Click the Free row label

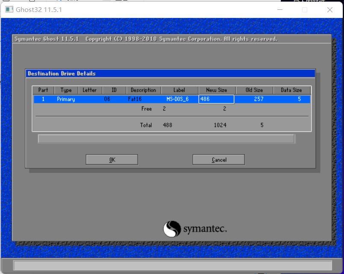pyautogui.click(x=147, y=109)
